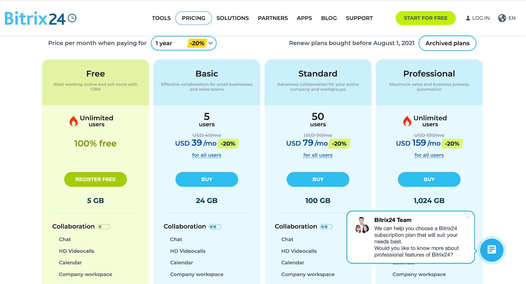Open the APPS menu item
The image size is (526, 284).
coord(304,18)
